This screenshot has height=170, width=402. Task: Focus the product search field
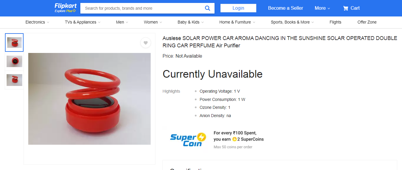pyautogui.click(x=141, y=8)
